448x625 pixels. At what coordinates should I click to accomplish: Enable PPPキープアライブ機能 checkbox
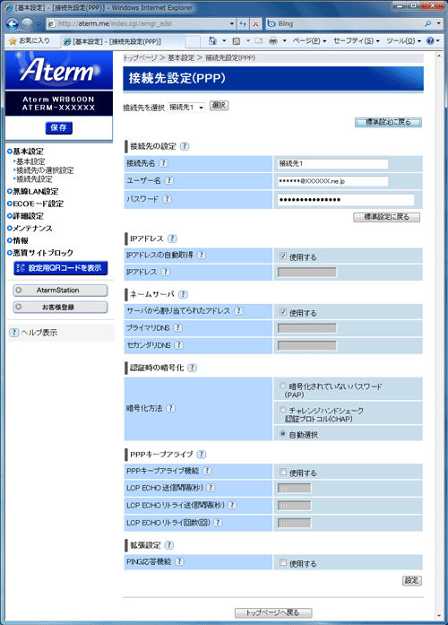283,472
